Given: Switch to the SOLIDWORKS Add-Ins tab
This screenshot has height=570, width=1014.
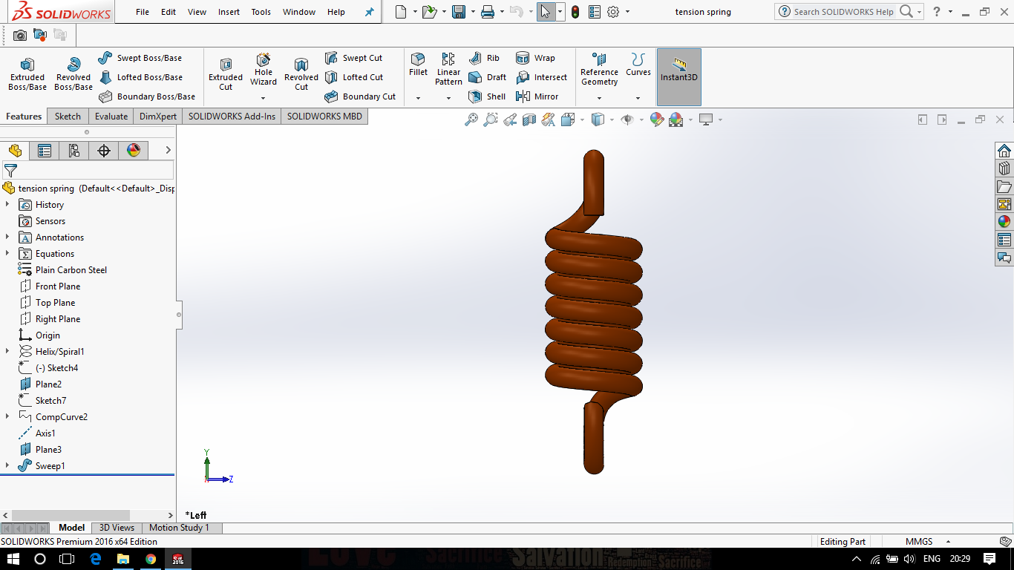Looking at the screenshot, I should [x=232, y=116].
